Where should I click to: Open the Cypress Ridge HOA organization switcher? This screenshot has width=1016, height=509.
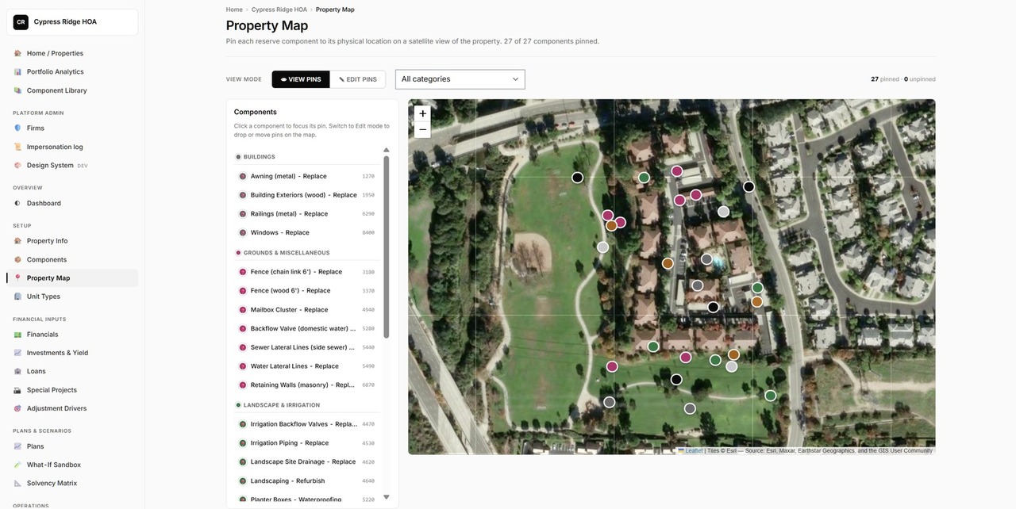tap(72, 22)
